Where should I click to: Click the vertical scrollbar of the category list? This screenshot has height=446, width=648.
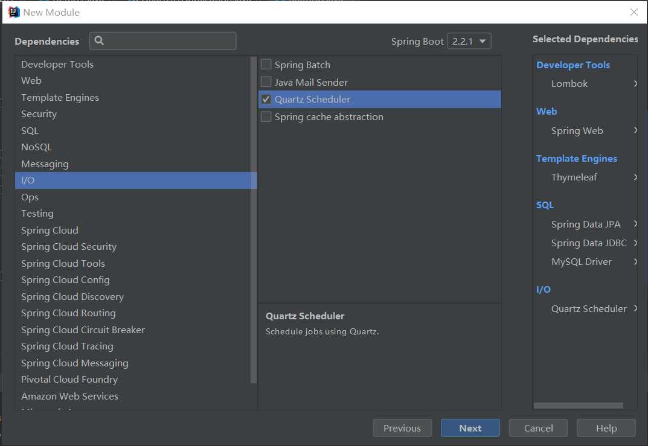[x=254, y=220]
